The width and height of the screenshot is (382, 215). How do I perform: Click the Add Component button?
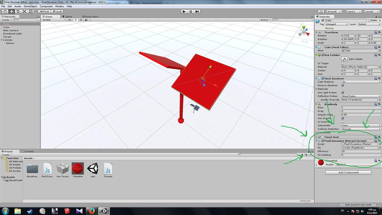click(348, 172)
